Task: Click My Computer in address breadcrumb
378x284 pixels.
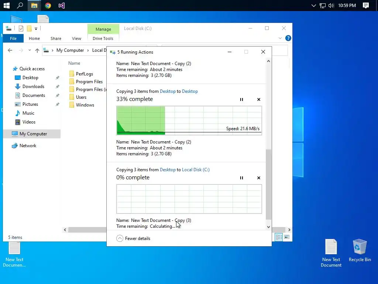Action: (70, 50)
